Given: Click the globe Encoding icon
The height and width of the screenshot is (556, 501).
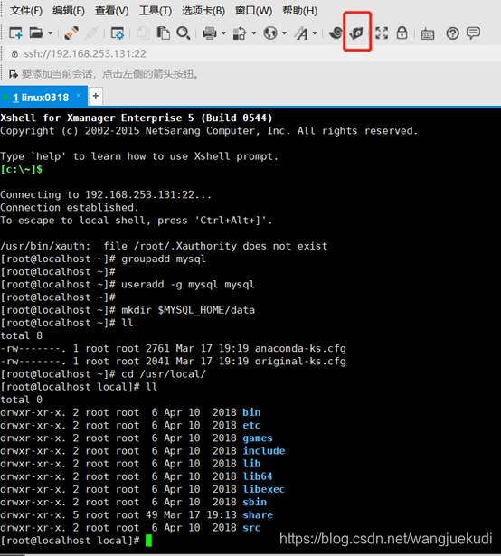Looking at the screenshot, I should (x=270, y=33).
